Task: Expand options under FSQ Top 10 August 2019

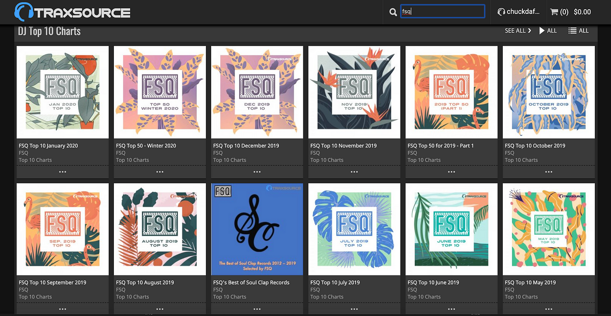Action: pos(160,309)
